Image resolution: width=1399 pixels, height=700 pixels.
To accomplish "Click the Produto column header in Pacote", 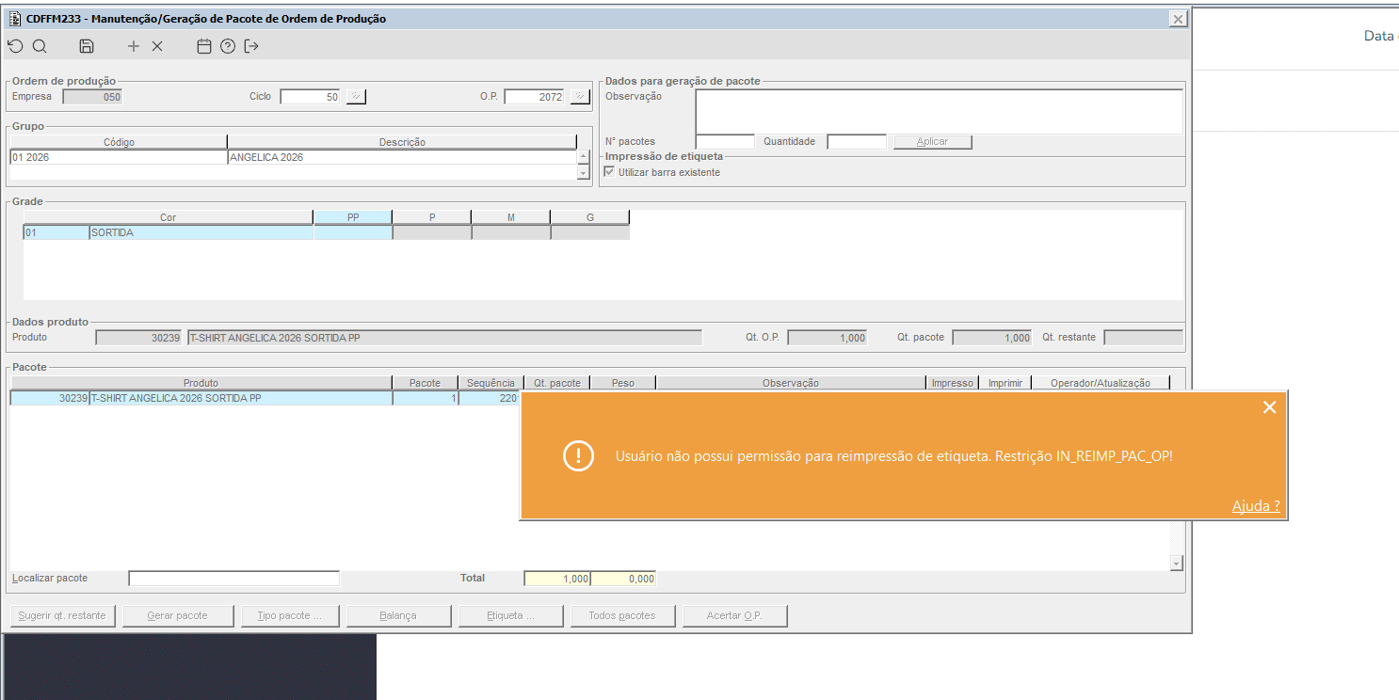I will pos(201,383).
